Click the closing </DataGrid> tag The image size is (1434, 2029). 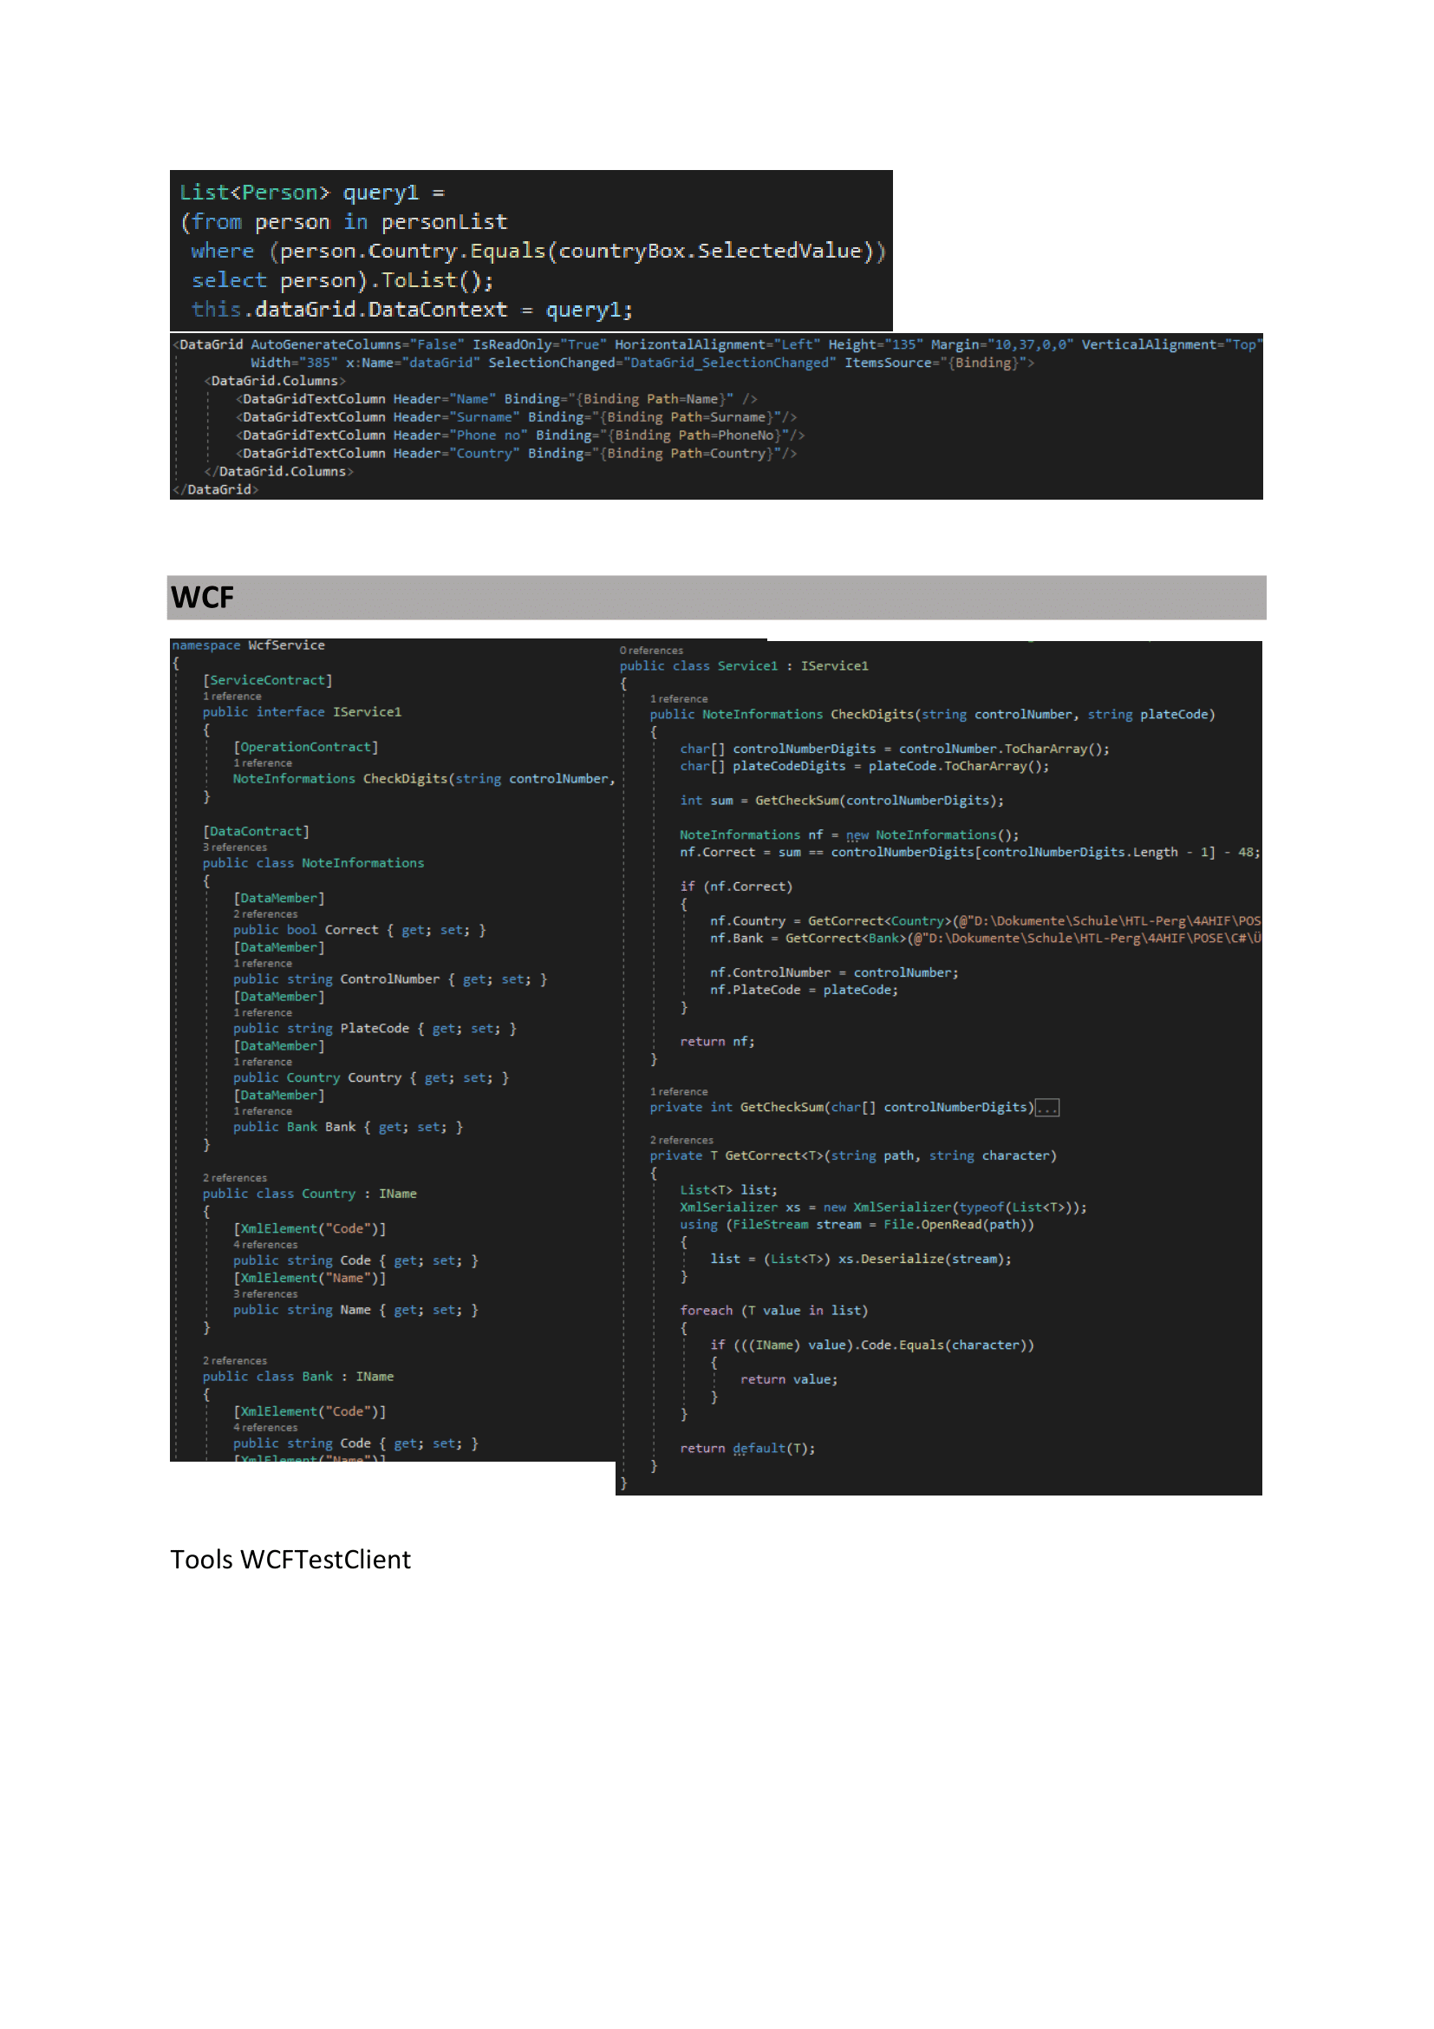tap(217, 489)
